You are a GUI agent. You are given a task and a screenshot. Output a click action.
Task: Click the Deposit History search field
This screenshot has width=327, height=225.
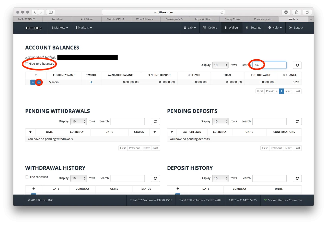(x=270, y=178)
